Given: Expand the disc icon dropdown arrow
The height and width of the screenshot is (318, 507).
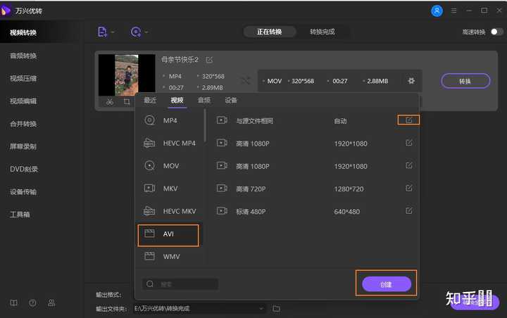Looking at the screenshot, I should 146,32.
